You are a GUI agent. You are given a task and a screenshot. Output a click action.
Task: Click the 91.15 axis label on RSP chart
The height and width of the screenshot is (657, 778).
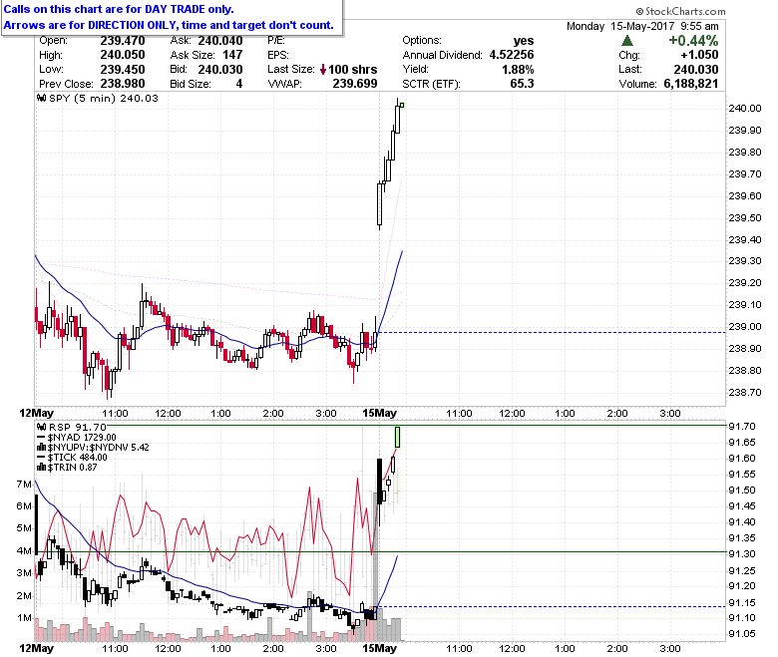[x=742, y=602]
